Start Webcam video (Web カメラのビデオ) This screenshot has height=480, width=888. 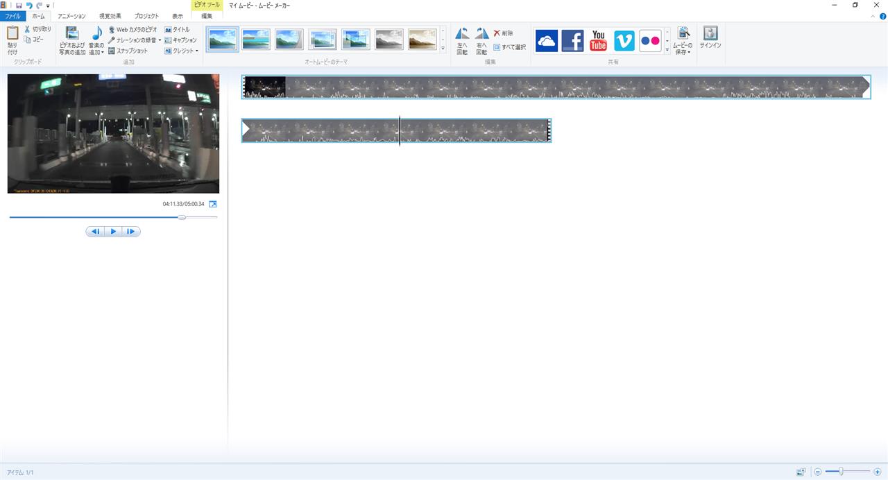tap(133, 30)
